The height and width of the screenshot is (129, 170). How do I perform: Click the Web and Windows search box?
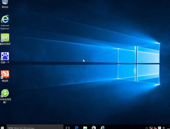(35, 127)
